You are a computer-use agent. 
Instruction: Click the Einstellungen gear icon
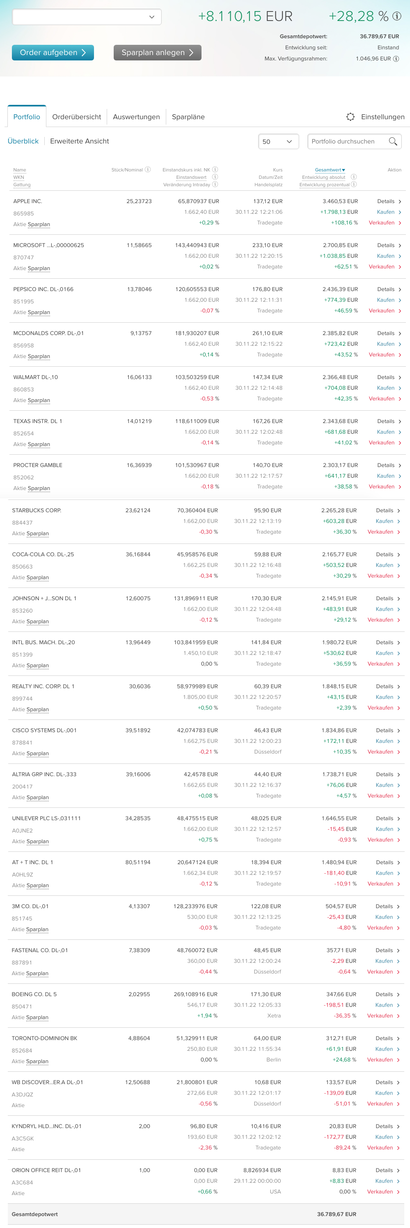click(x=350, y=117)
